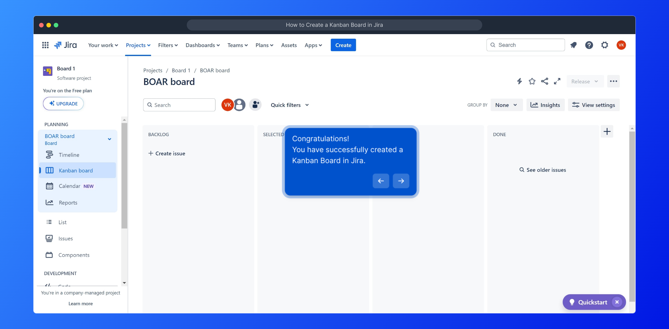Open the Projects menu
The image size is (669, 329).
(138, 45)
